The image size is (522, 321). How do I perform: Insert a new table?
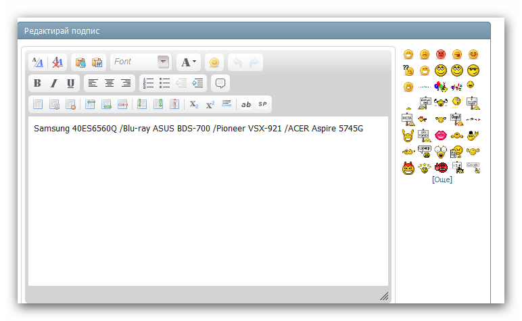point(38,104)
